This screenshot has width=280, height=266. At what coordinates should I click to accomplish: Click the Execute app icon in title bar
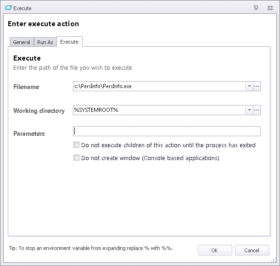point(8,8)
